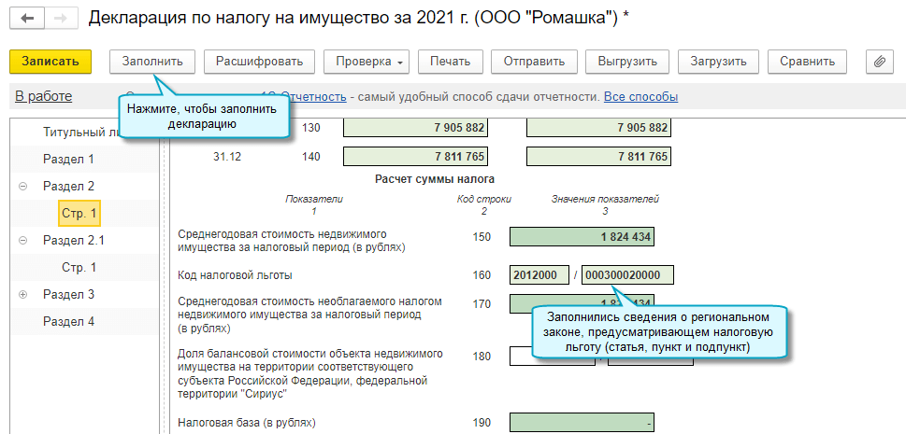
Task: Expand the Раздел 3 tree node
Action: (x=23, y=295)
